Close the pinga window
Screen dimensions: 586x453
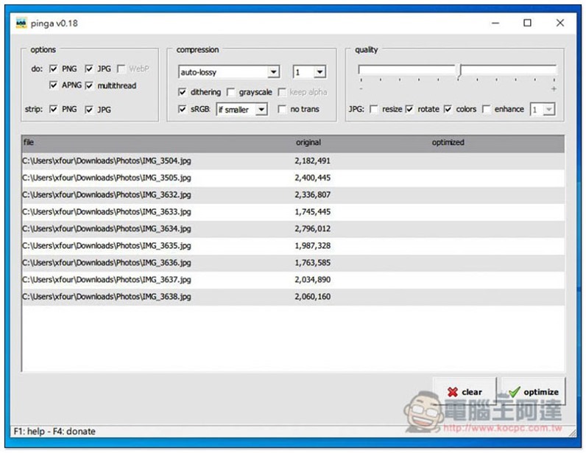click(x=559, y=23)
